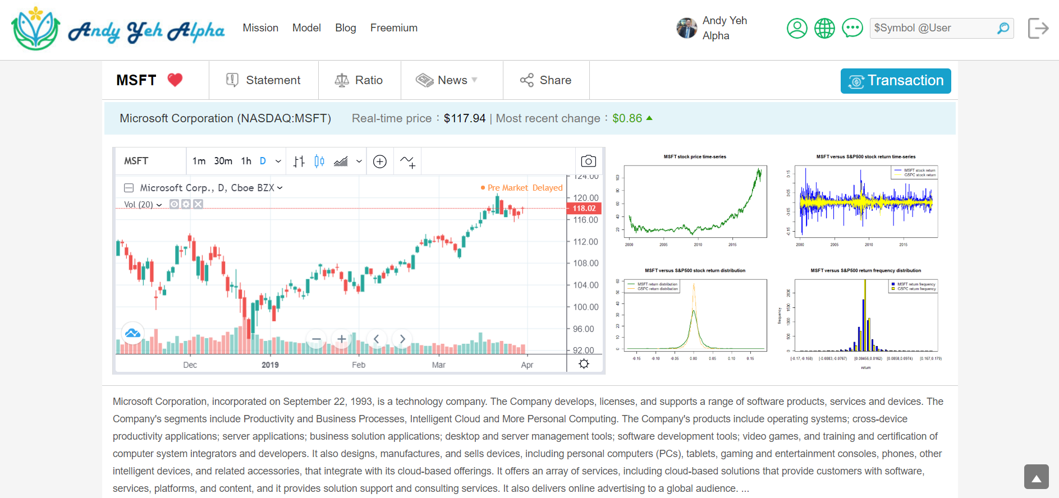The height and width of the screenshot is (498, 1059).
Task: Collapse the Microsoft Corp. legend box
Action: click(129, 188)
